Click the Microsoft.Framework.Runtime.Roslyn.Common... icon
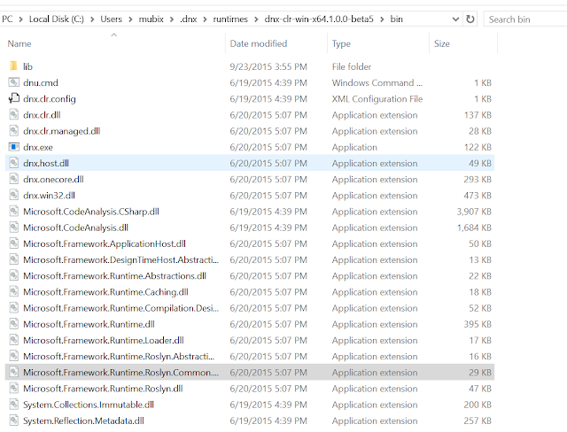567x432 pixels. (x=14, y=372)
